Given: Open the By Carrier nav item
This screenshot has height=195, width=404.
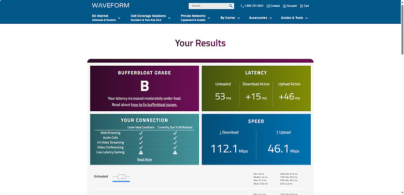Looking at the screenshot, I should click(x=228, y=18).
